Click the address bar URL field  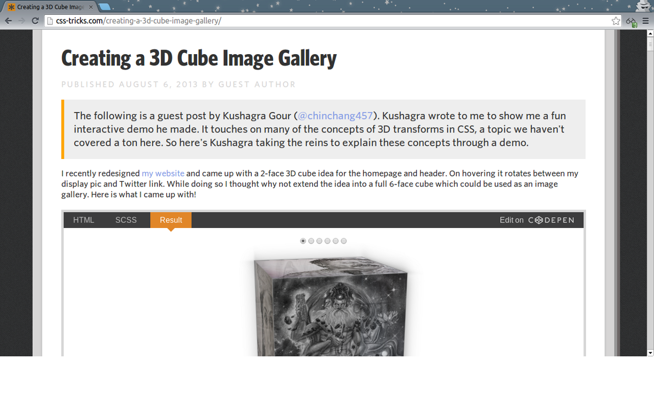click(x=332, y=21)
